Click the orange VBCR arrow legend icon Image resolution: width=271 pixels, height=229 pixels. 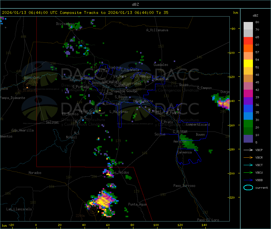tap(248, 157)
